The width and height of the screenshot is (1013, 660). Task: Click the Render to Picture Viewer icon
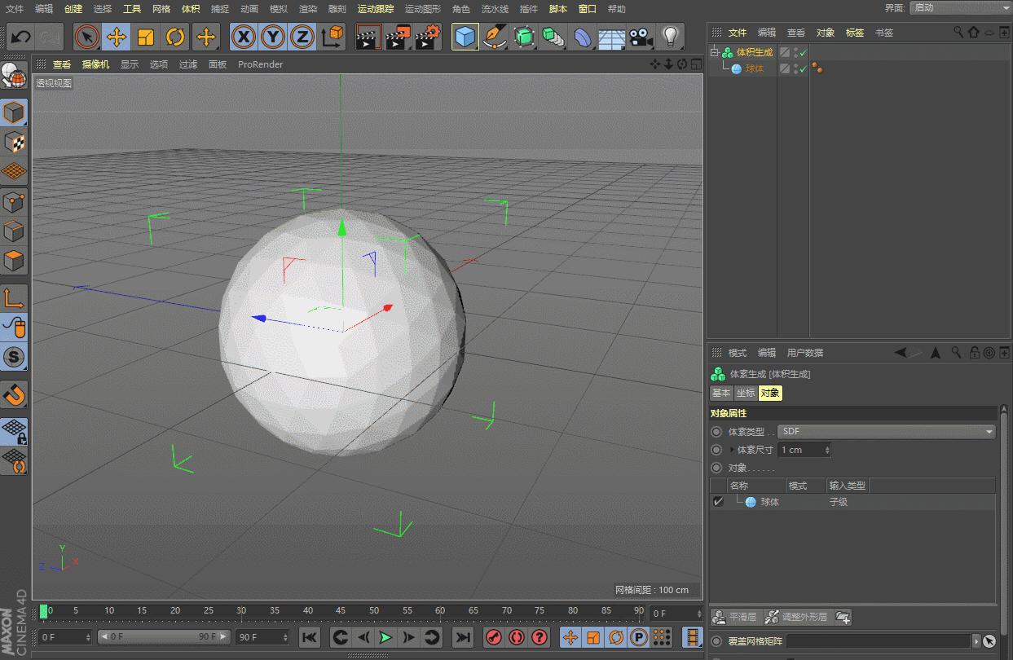[398, 37]
